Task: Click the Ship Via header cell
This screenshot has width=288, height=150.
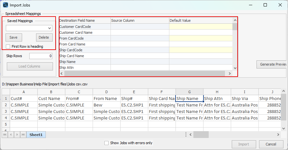Action: pos(245,98)
